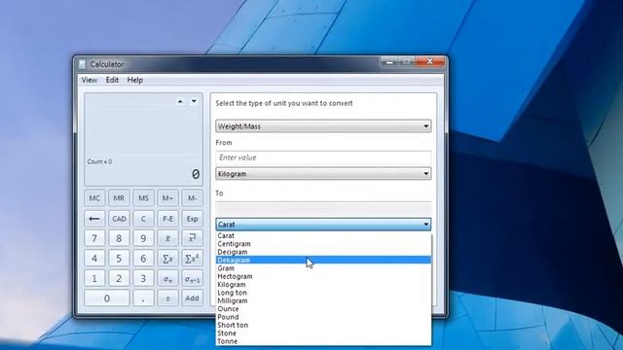The width and height of the screenshot is (623, 350).
Task: Select Short ton from the unit list
Action: (323, 325)
